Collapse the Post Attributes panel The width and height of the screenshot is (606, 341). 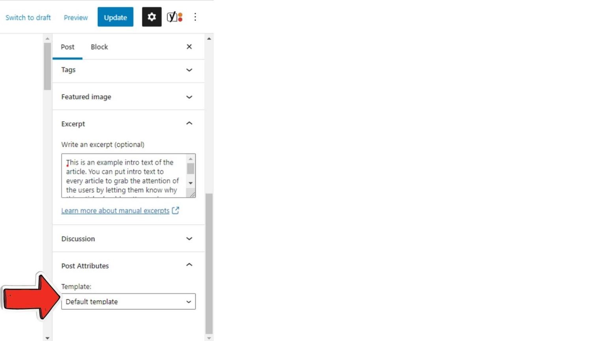pos(129,266)
